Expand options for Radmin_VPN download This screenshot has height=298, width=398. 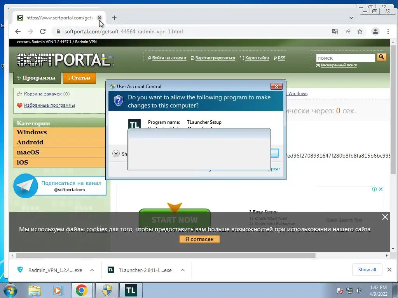pos(92,270)
